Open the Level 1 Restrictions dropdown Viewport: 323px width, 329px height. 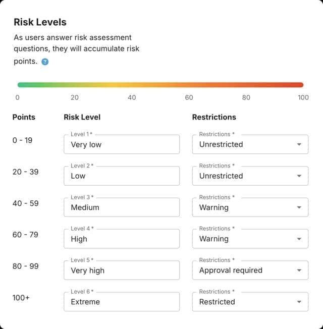(250, 144)
